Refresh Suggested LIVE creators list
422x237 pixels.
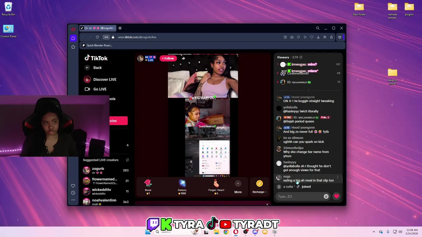pyautogui.click(x=127, y=160)
